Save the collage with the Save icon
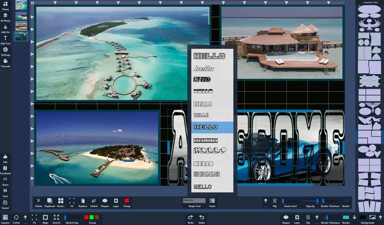Viewport: 384px width, 225px height. pos(5,191)
